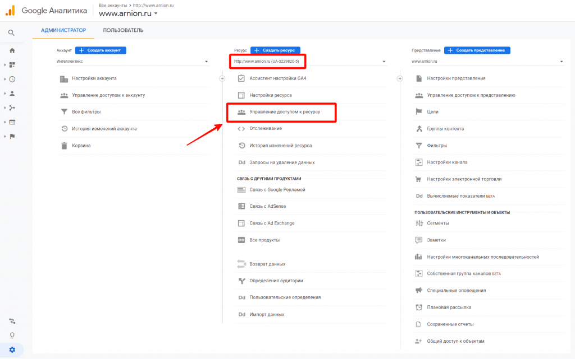The width and height of the screenshot is (575, 359).
Task: Click the add-person icon for Общий доступ к объектам
Action: pyautogui.click(x=418, y=341)
